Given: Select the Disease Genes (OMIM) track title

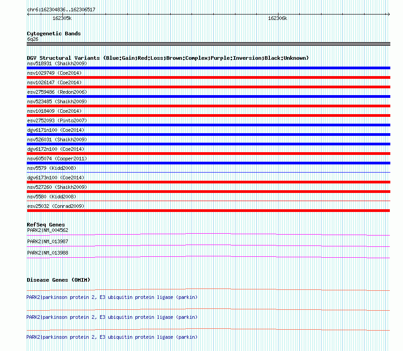Looking at the screenshot, I should tap(58, 280).
